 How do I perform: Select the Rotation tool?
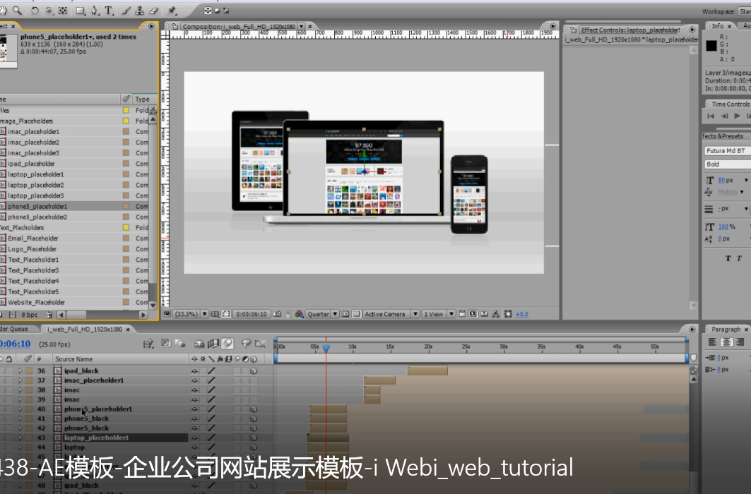point(35,11)
